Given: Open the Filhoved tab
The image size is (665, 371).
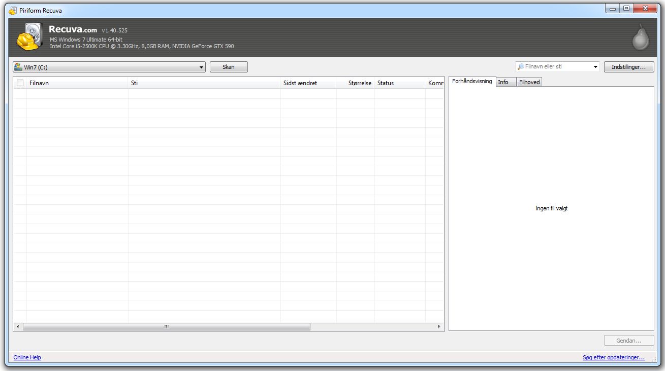Looking at the screenshot, I should (529, 82).
